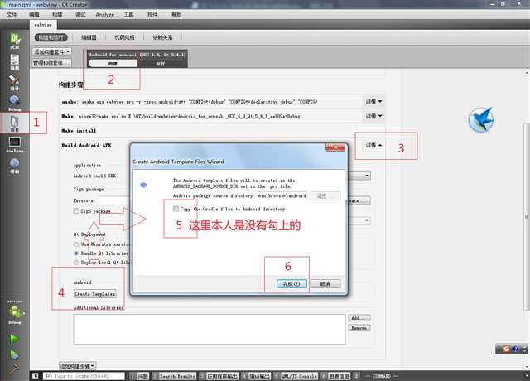Open the Help menu
This screenshot has height=381, width=530.
[x=176, y=15]
